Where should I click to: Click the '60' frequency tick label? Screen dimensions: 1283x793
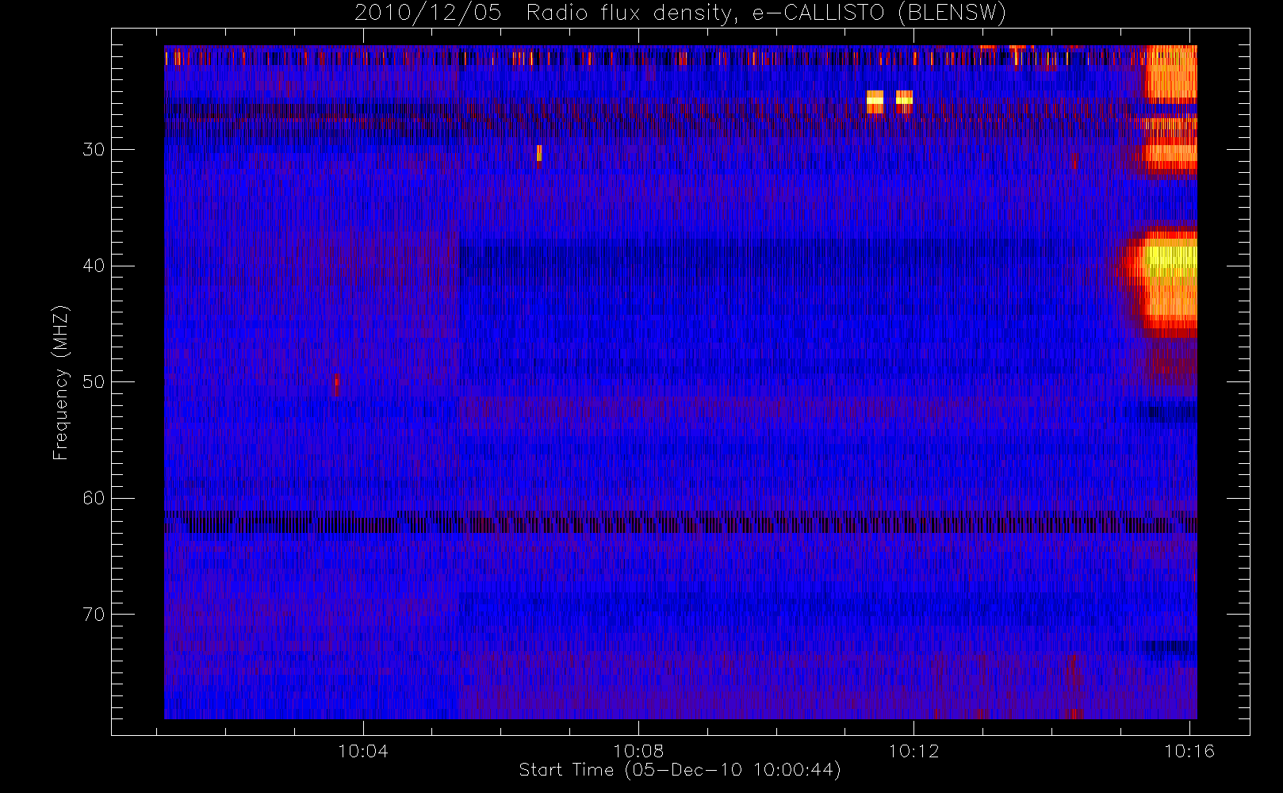(94, 498)
